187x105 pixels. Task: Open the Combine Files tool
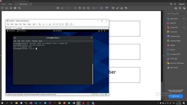pos(175,36)
